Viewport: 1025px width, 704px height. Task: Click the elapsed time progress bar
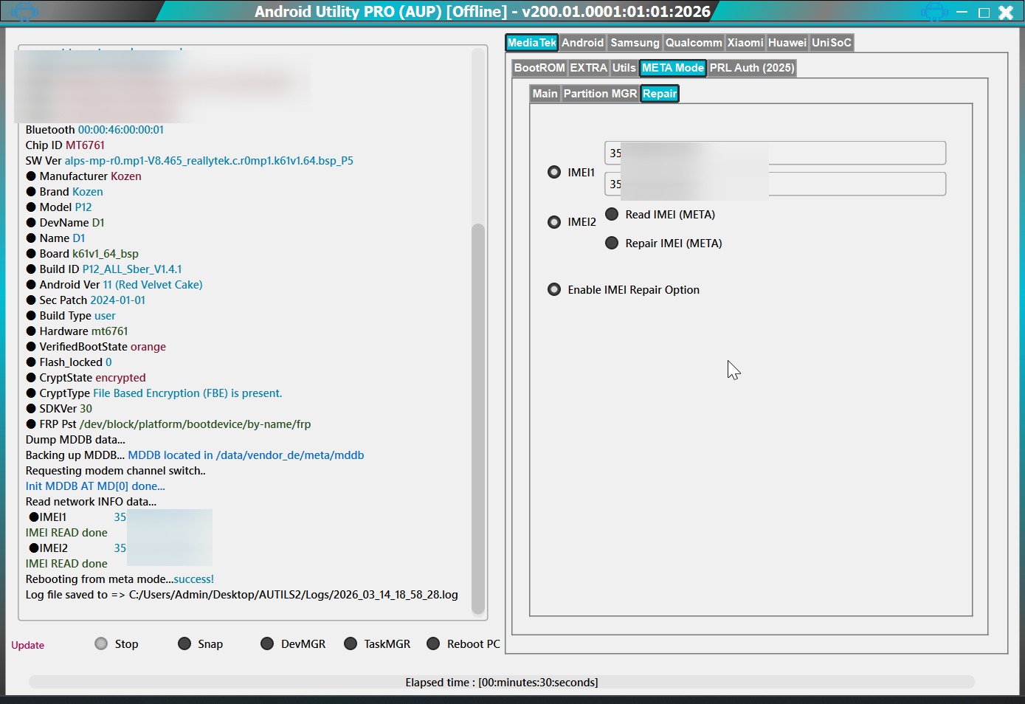click(502, 682)
